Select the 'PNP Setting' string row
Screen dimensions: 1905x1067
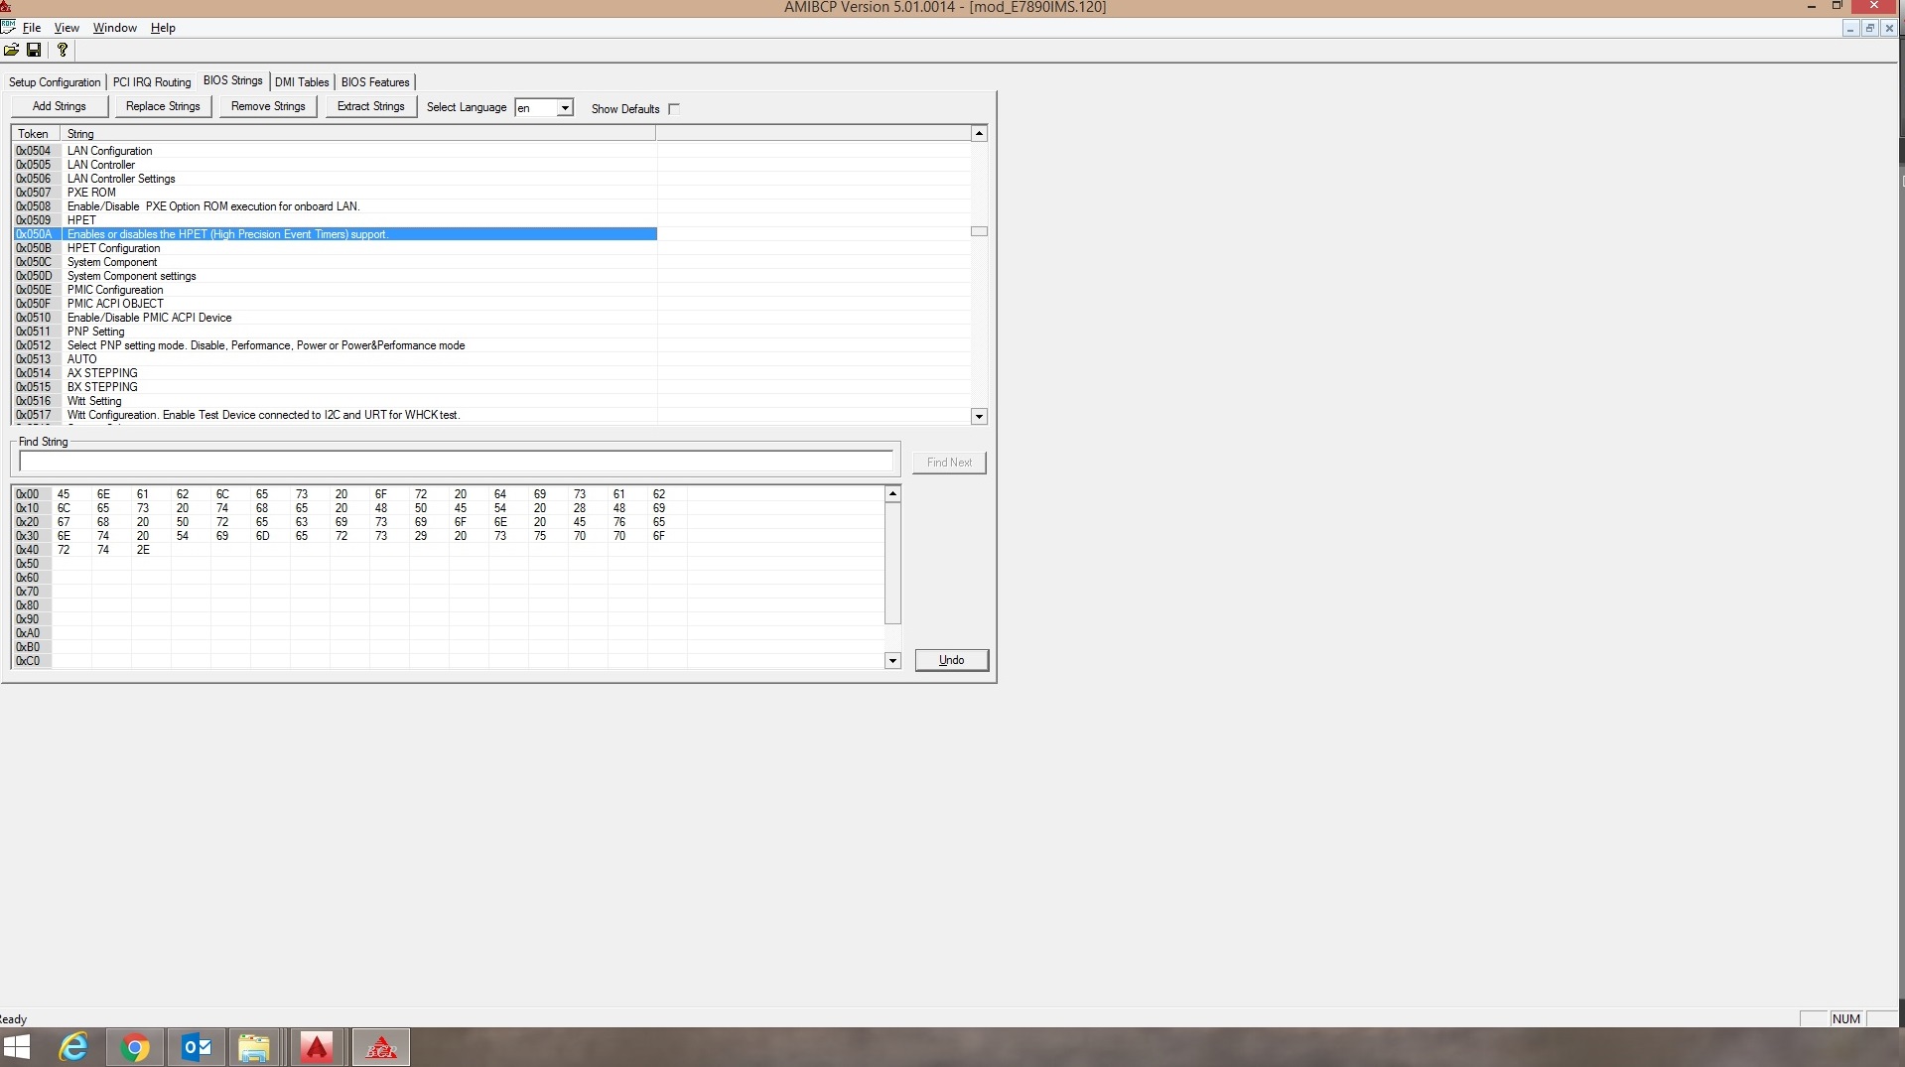(335, 332)
